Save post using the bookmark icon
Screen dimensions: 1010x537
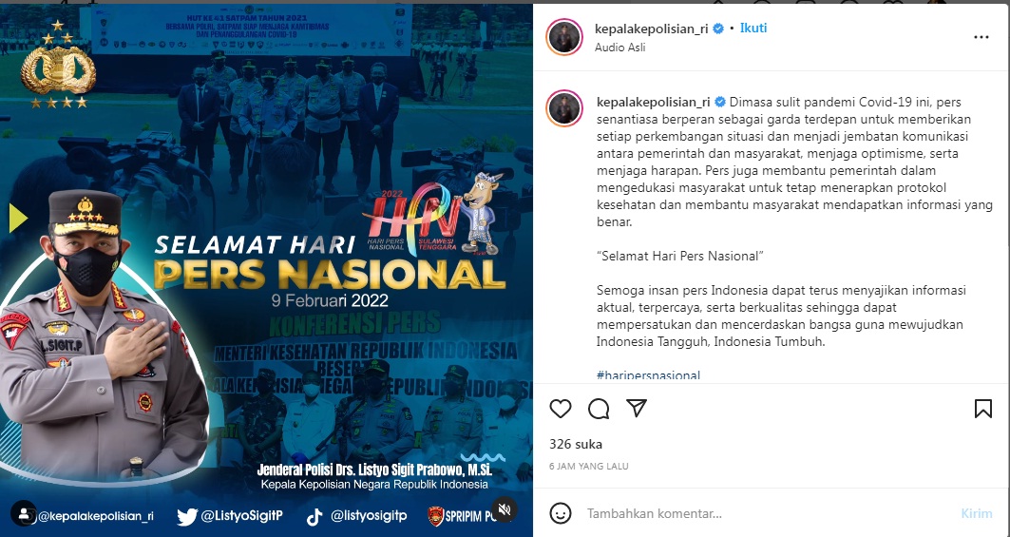[x=983, y=408]
